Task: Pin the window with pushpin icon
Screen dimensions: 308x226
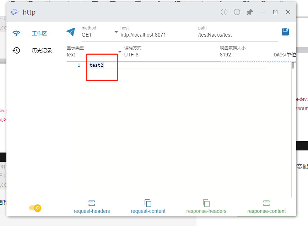Action: point(250,12)
